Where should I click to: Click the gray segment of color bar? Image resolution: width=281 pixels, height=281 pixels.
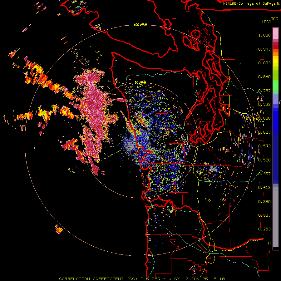276,217
